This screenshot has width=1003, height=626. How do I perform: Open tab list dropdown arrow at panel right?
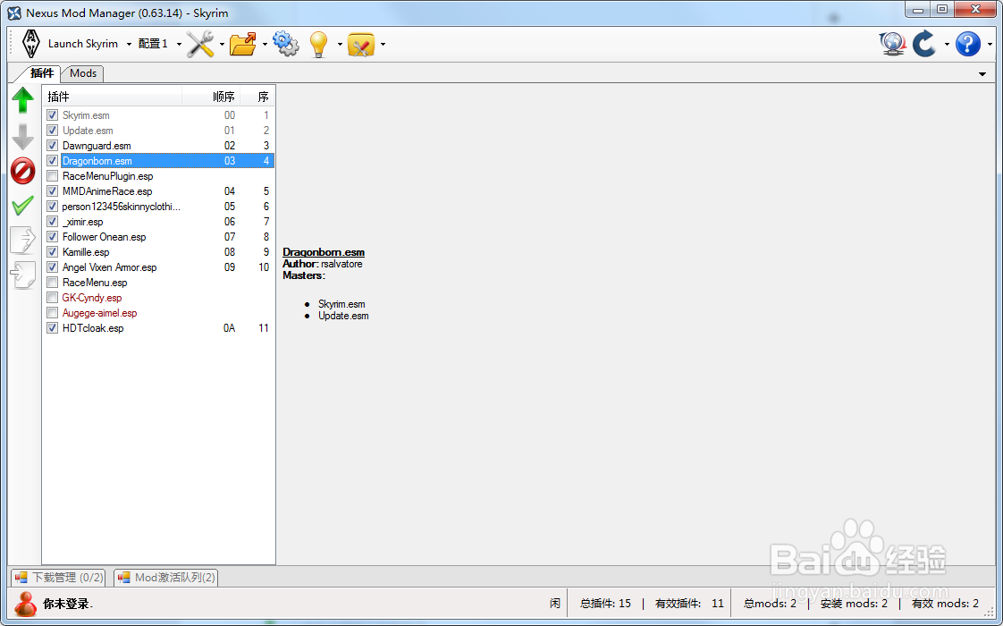[982, 74]
